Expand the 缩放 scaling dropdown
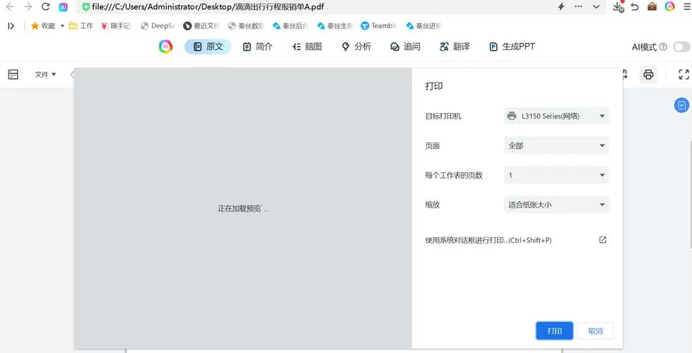The width and height of the screenshot is (692, 353). pyautogui.click(x=556, y=205)
